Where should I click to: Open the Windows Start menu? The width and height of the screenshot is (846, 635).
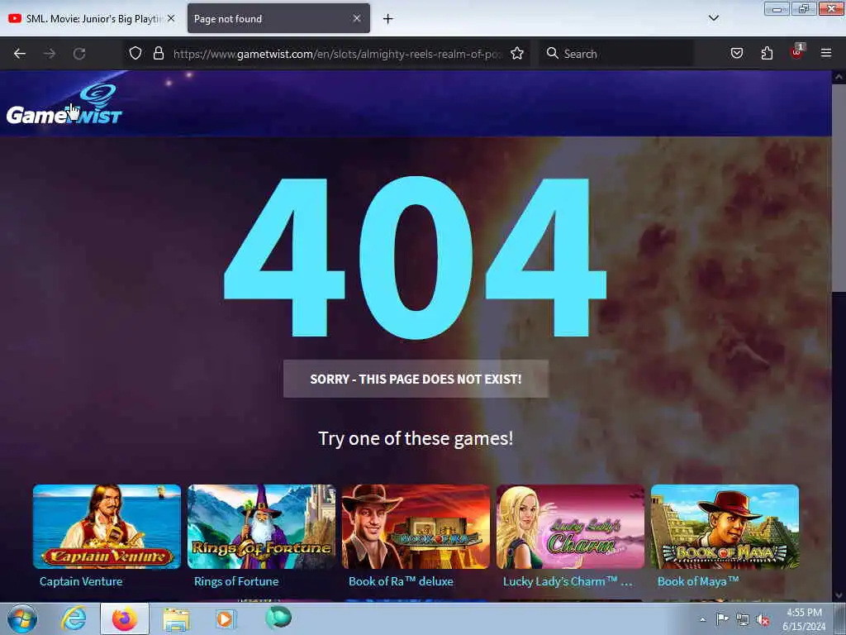[21, 618]
